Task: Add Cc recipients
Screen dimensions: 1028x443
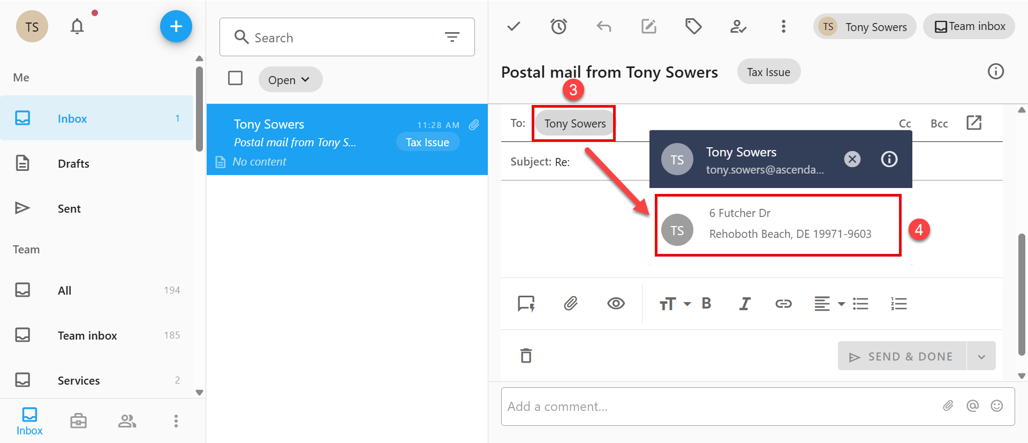Action: click(904, 124)
